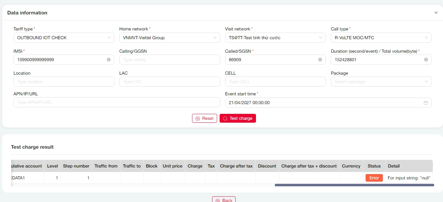Open the calendar picker for Event start time
The width and height of the screenshot is (443, 202).
[x=426, y=103]
